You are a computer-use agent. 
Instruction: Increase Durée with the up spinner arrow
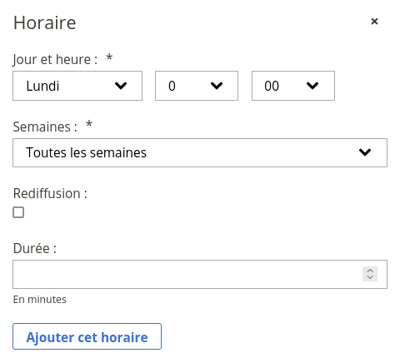click(x=370, y=271)
